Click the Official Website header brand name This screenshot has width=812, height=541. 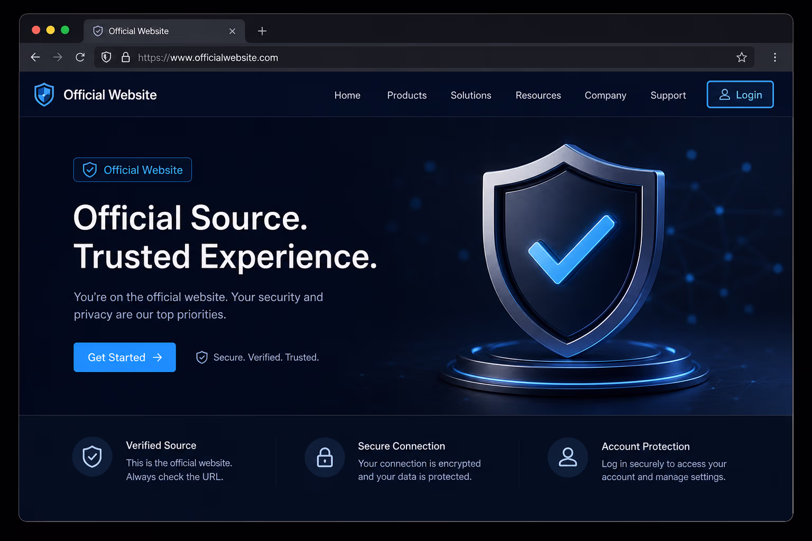click(x=110, y=95)
